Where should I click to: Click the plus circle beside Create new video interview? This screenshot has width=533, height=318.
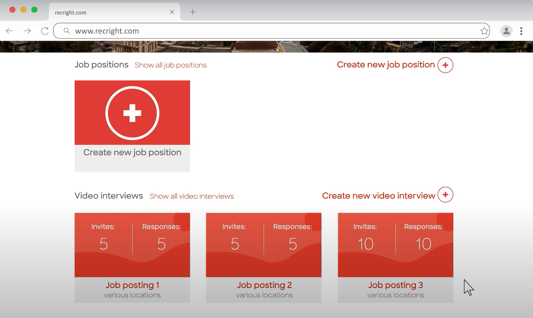click(x=445, y=195)
